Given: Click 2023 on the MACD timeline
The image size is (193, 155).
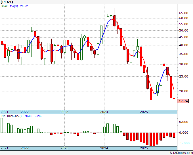Looking at the screenshot, I should [x=64, y=148].
